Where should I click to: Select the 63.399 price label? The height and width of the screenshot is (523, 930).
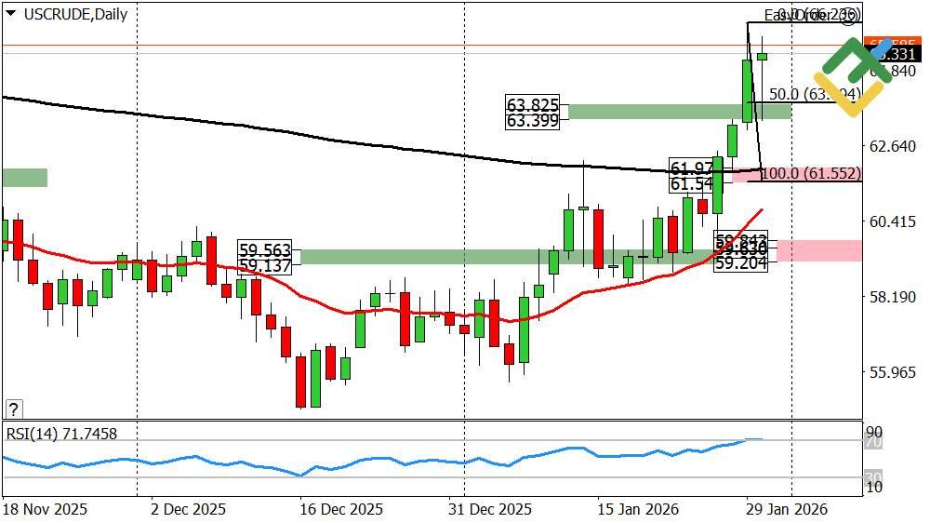[532, 120]
